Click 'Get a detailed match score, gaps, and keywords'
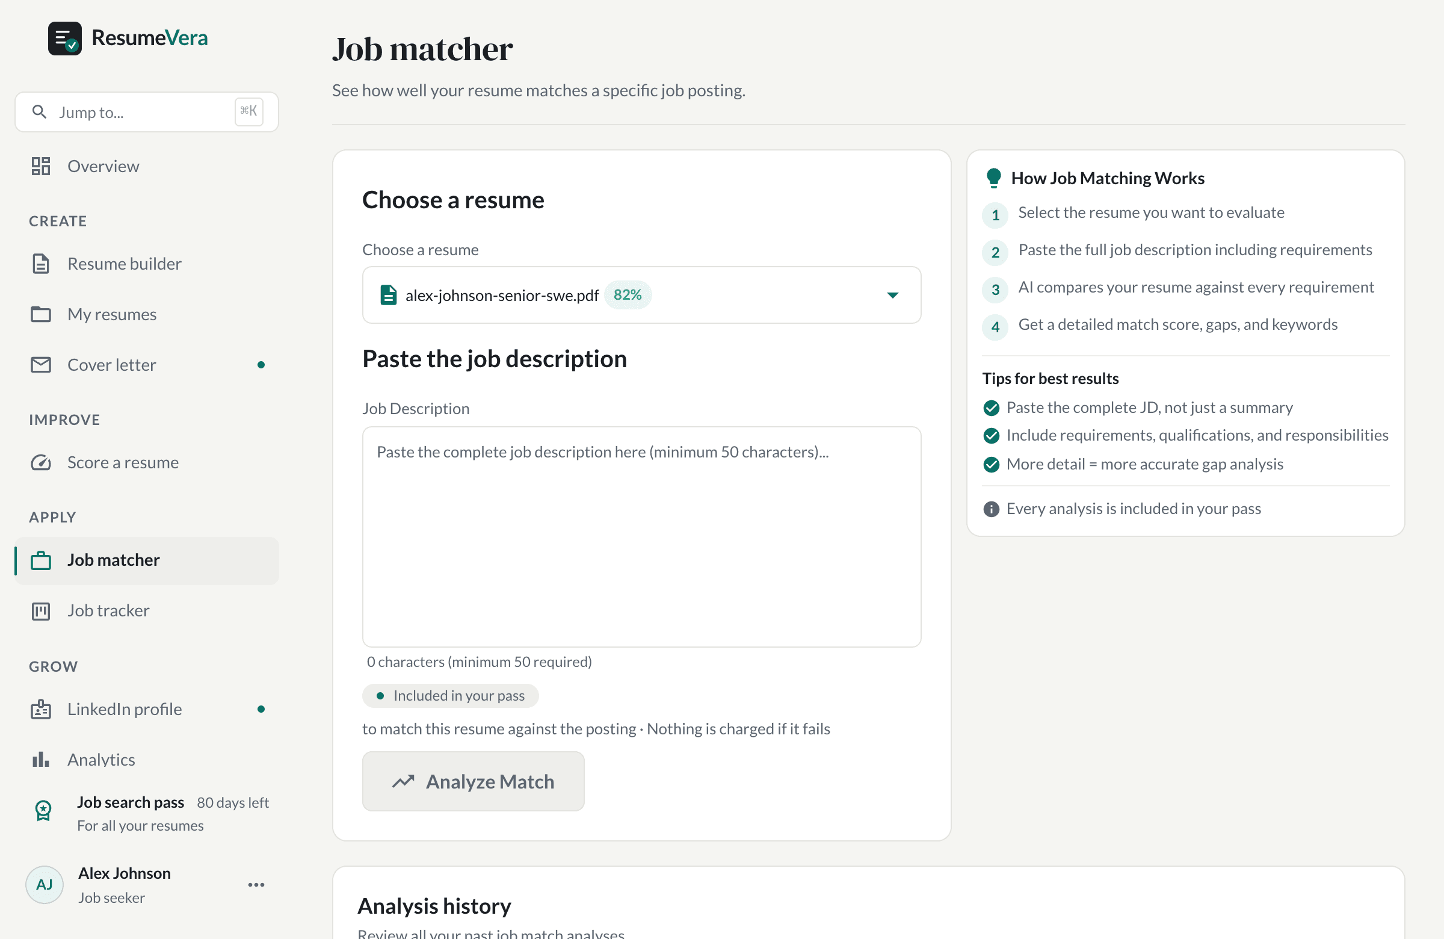This screenshot has height=939, width=1444. 1177,324
